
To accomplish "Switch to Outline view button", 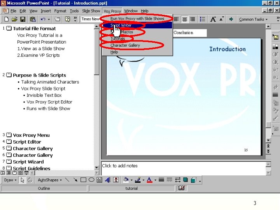I will tap(9, 173).
